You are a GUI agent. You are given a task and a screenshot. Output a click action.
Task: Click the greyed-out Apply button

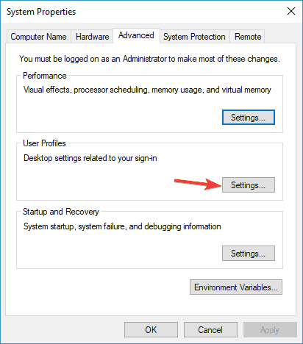270,329
